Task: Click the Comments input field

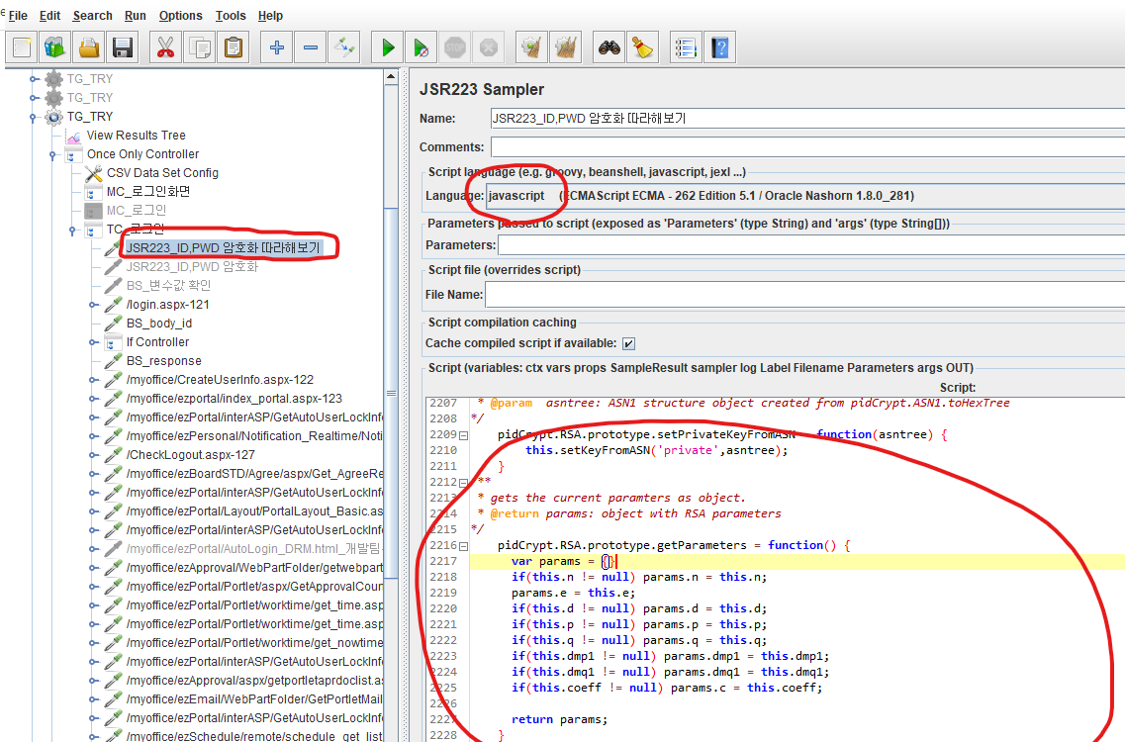Action: coord(807,147)
